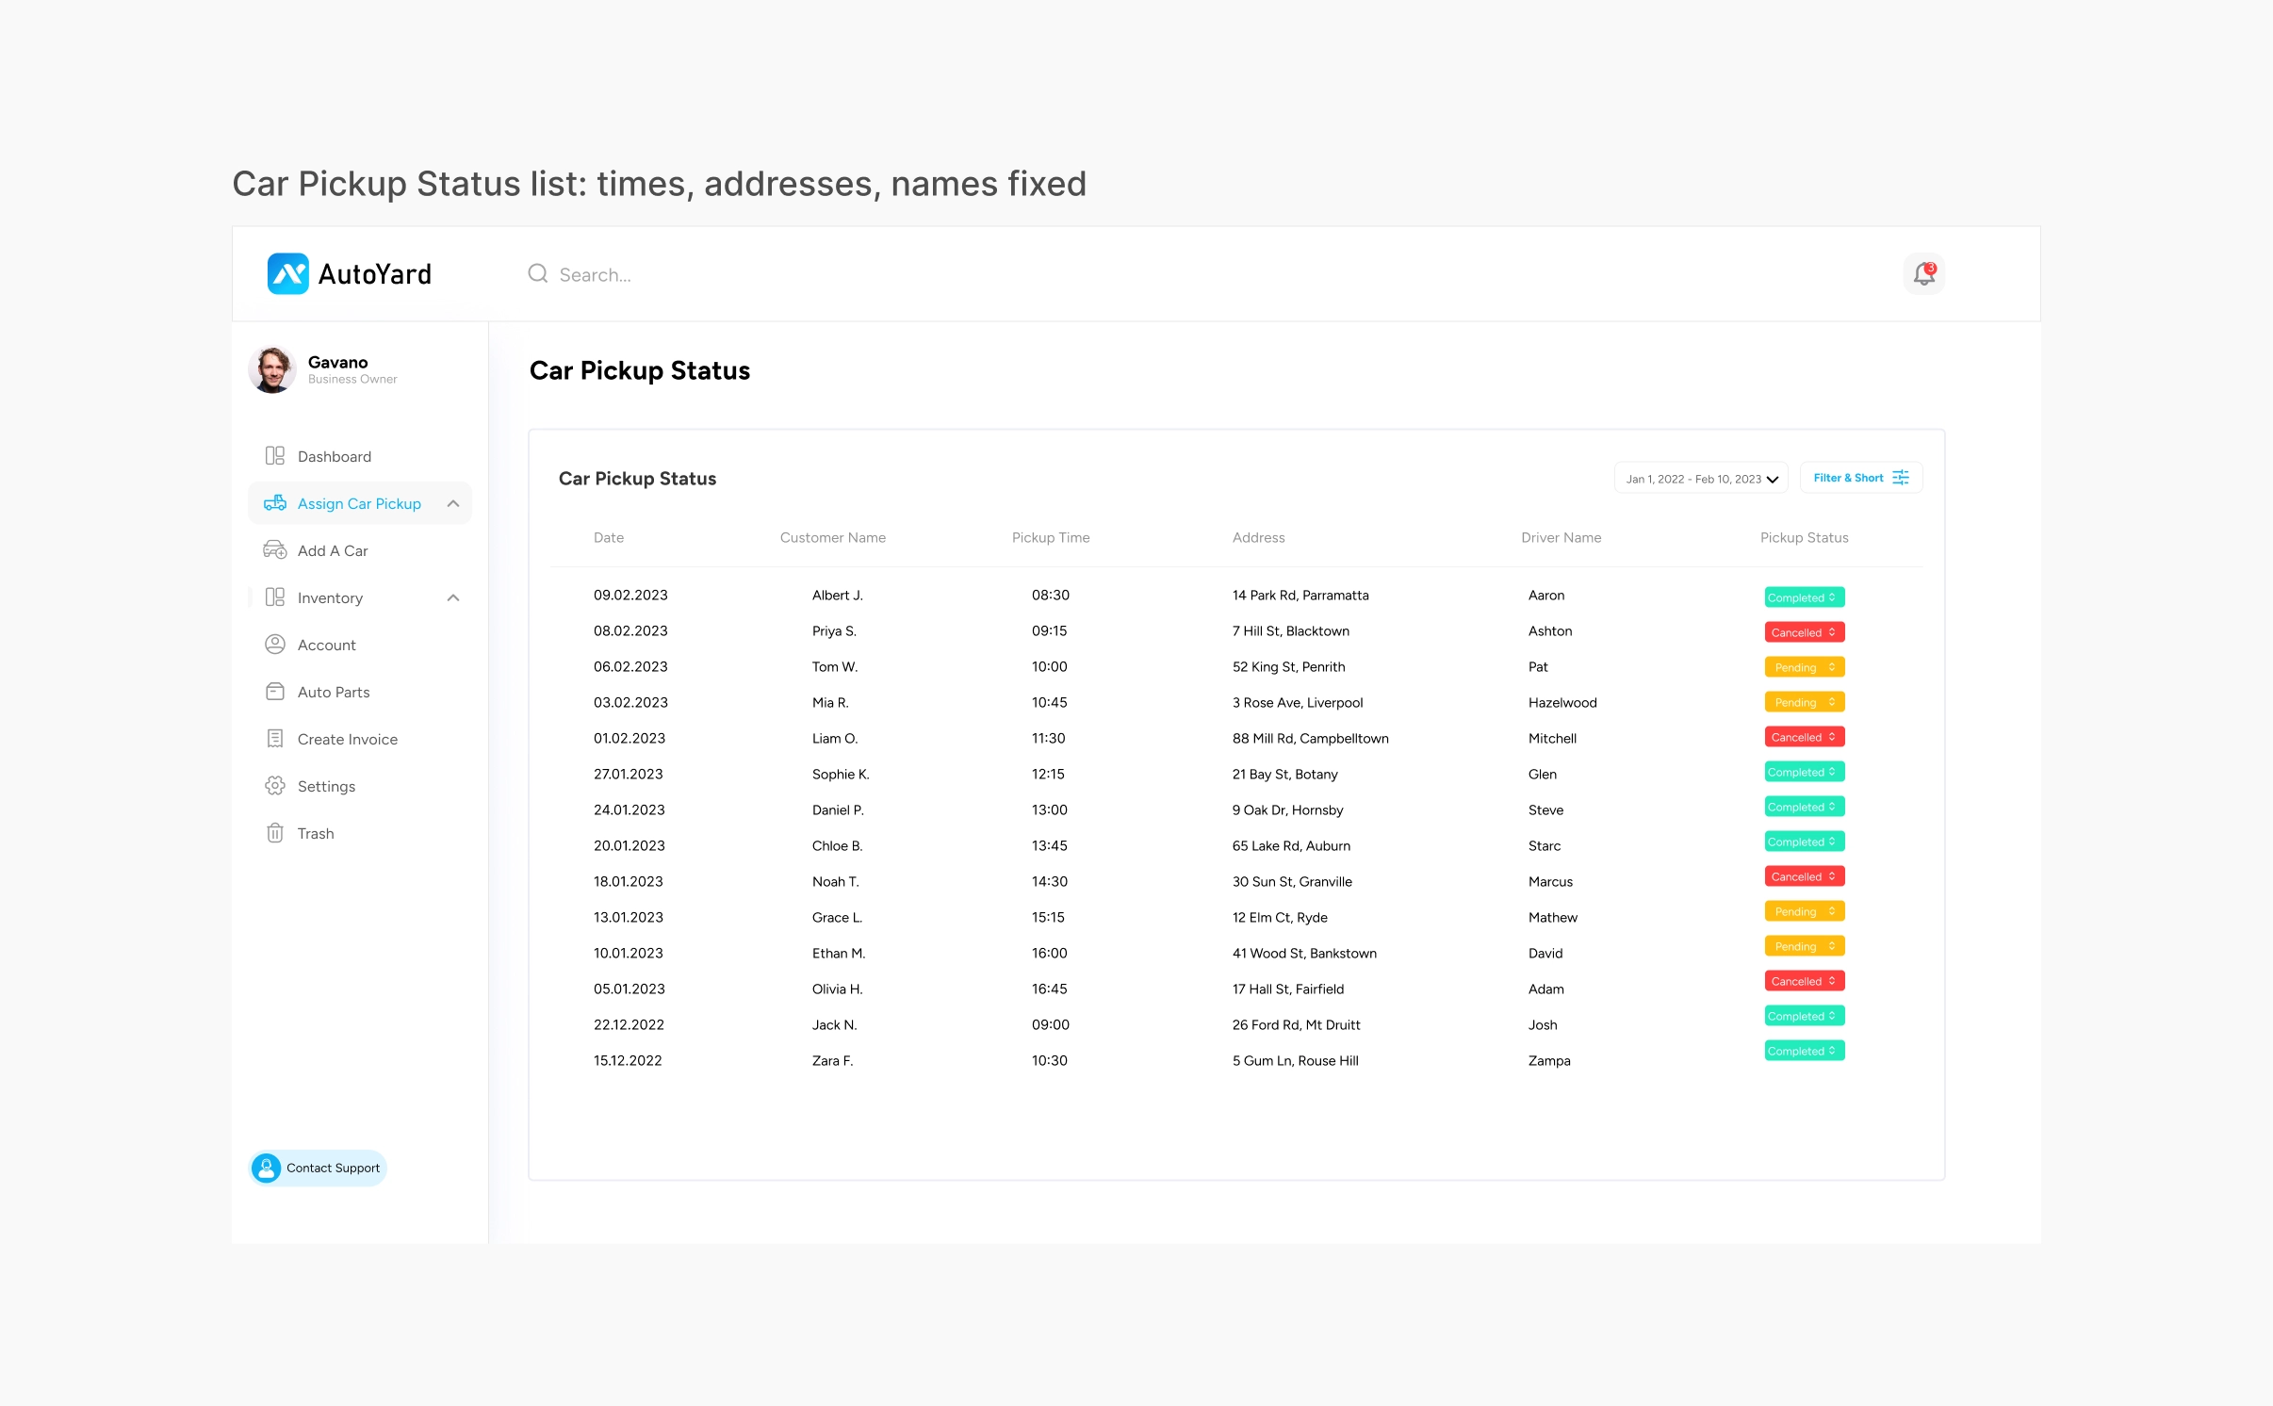Click Gavano's profile avatar

coord(272,369)
